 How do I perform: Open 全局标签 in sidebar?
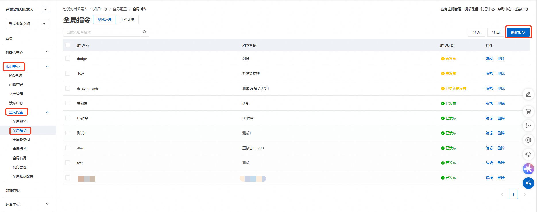point(20,149)
